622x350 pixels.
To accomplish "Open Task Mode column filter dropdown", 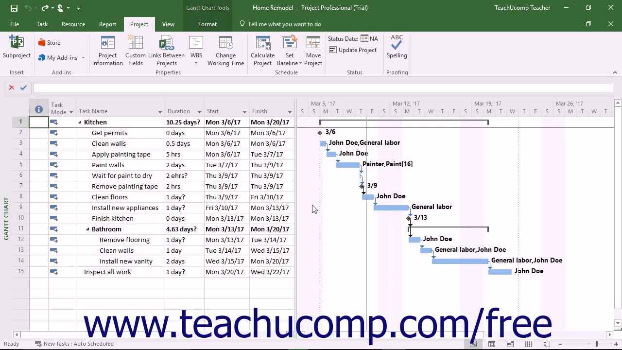I will (71, 112).
